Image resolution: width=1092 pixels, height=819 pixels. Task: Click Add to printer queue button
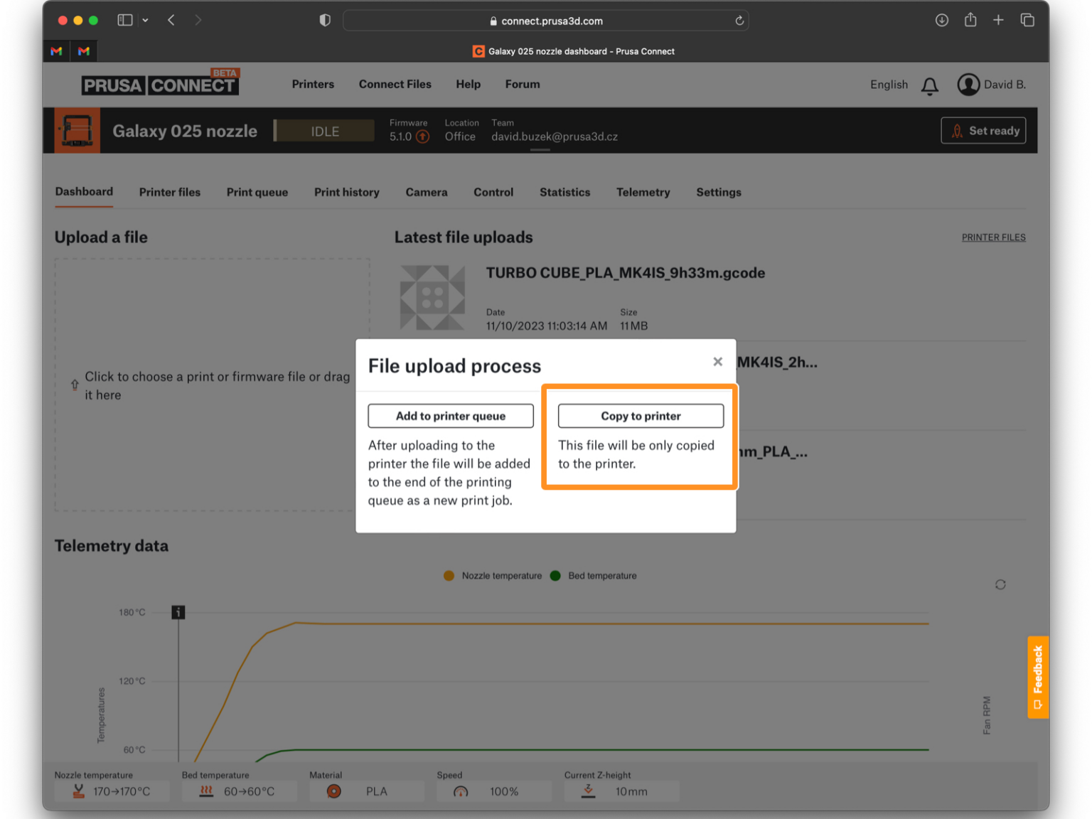coord(451,416)
